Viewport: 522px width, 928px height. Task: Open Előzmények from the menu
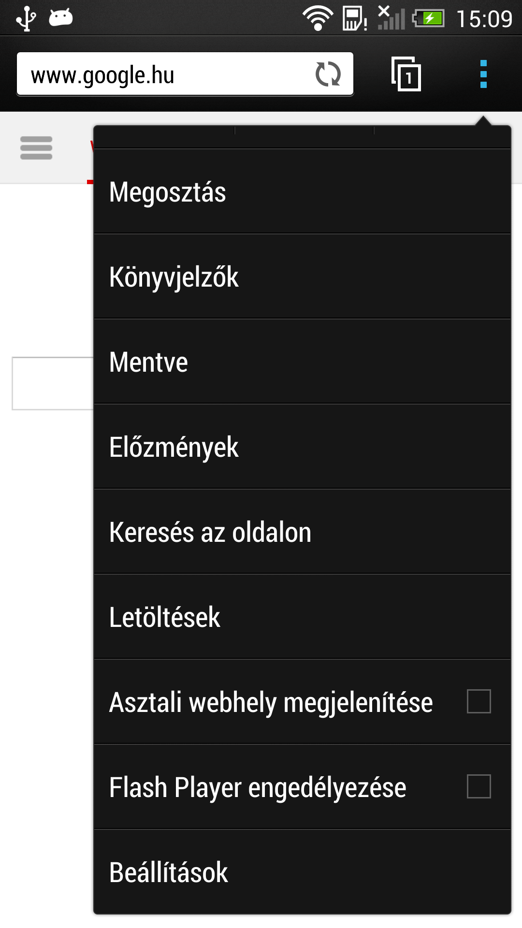click(302, 447)
